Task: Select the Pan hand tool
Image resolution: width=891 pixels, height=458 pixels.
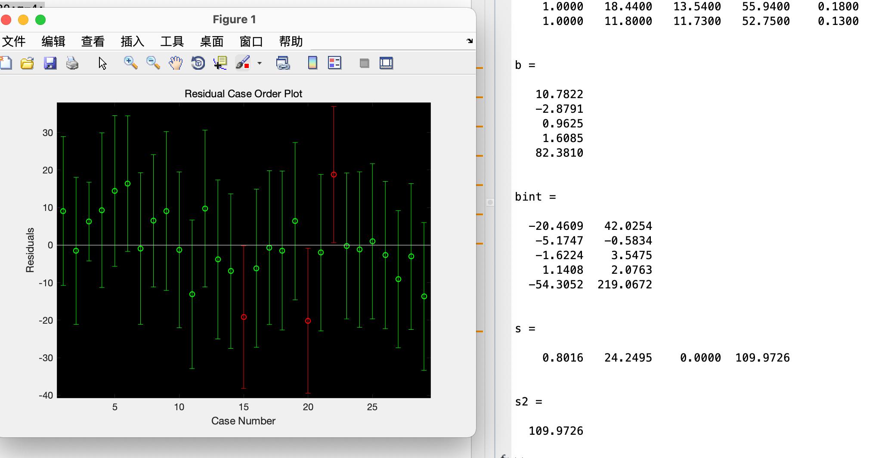Action: [176, 63]
